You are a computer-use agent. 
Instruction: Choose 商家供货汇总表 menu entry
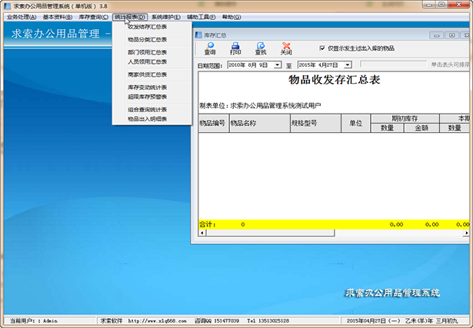click(152, 75)
